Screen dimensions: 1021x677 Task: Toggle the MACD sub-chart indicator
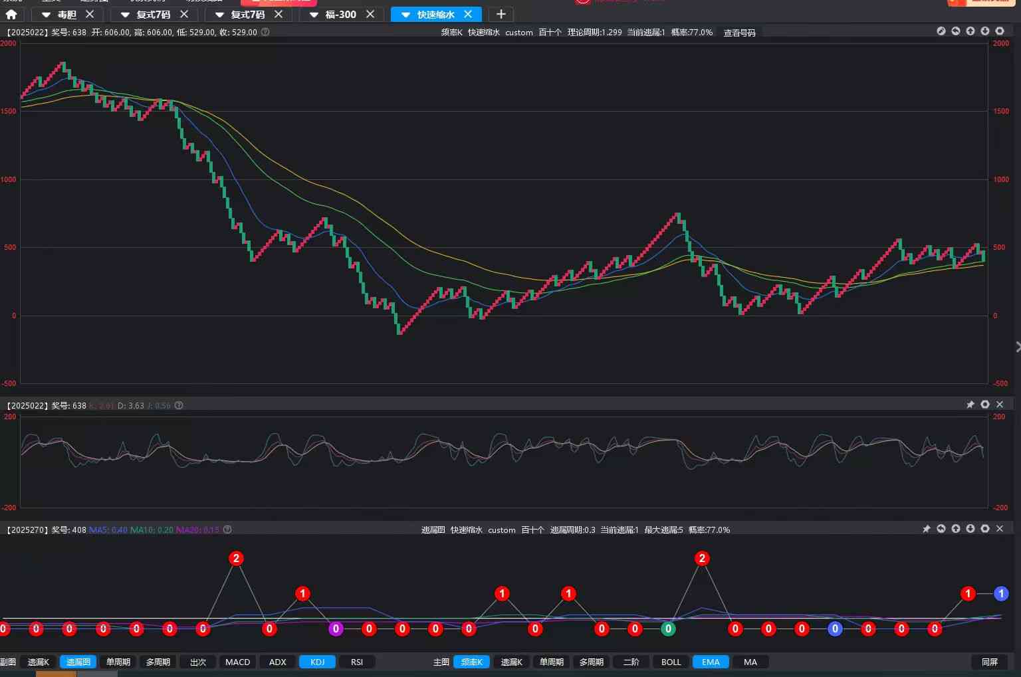coord(237,662)
